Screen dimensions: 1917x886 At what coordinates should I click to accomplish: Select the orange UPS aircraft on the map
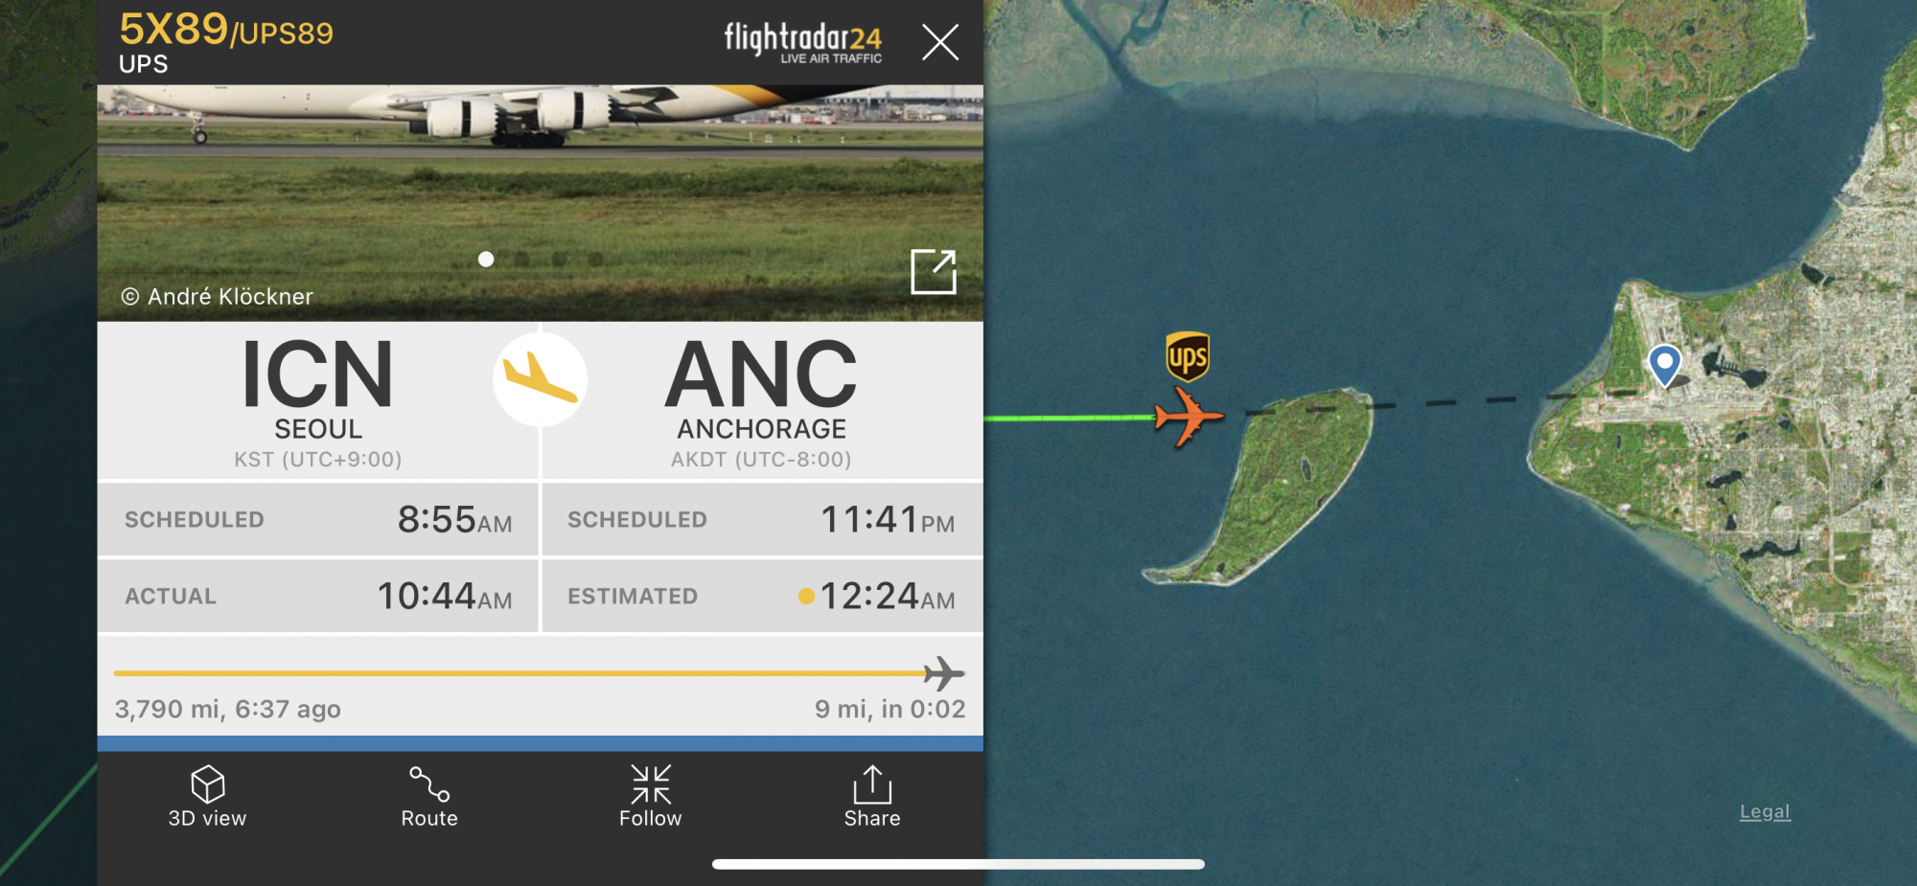click(x=1189, y=417)
